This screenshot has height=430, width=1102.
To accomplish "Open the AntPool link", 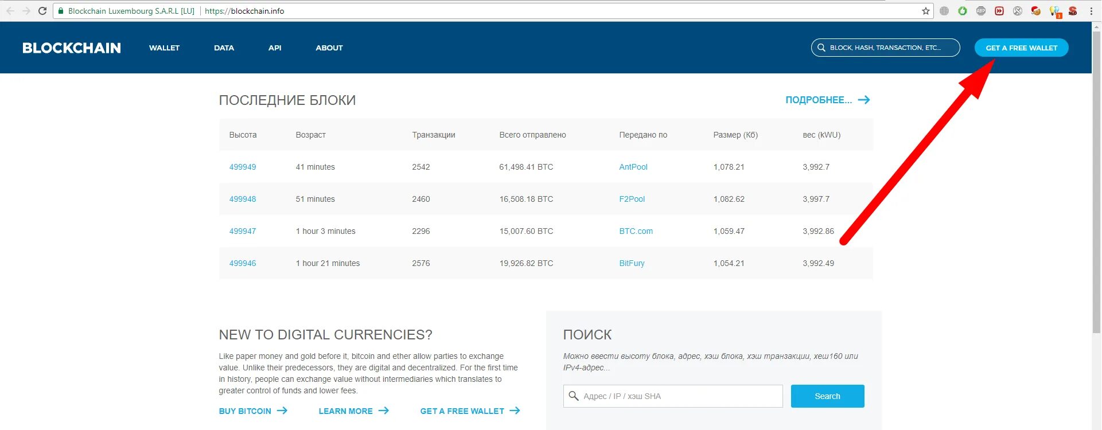I will tap(633, 167).
